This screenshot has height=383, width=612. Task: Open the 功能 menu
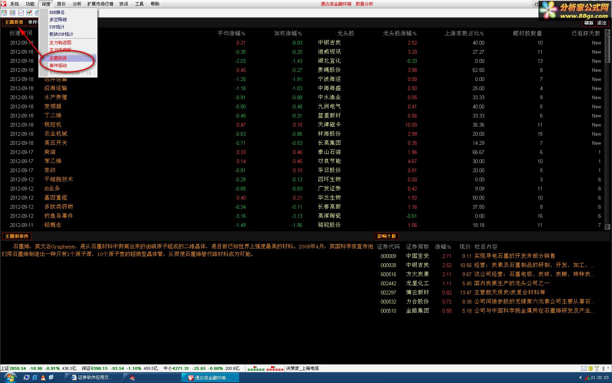(x=30, y=4)
